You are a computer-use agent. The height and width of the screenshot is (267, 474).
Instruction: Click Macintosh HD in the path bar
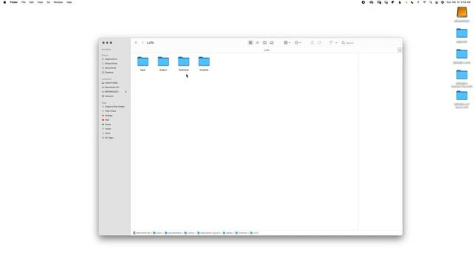pyautogui.click(x=141, y=233)
